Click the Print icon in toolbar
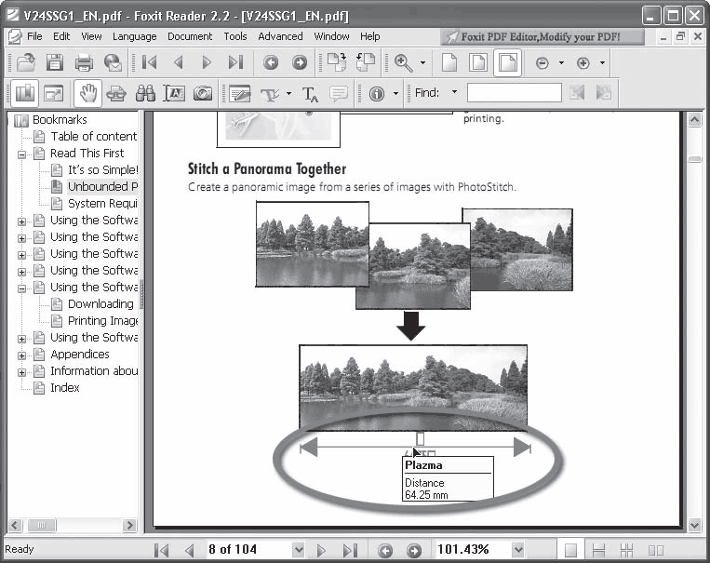The height and width of the screenshot is (563, 710). pyautogui.click(x=85, y=62)
